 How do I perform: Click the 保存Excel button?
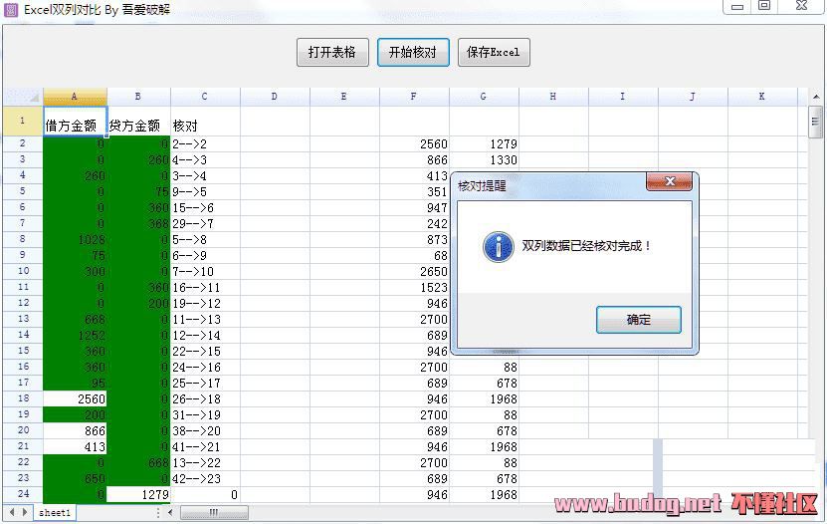pos(494,52)
